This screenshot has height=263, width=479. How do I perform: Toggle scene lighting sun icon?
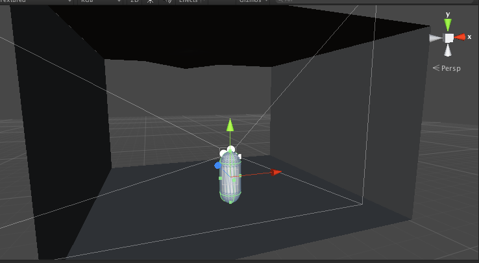pyautogui.click(x=150, y=1)
